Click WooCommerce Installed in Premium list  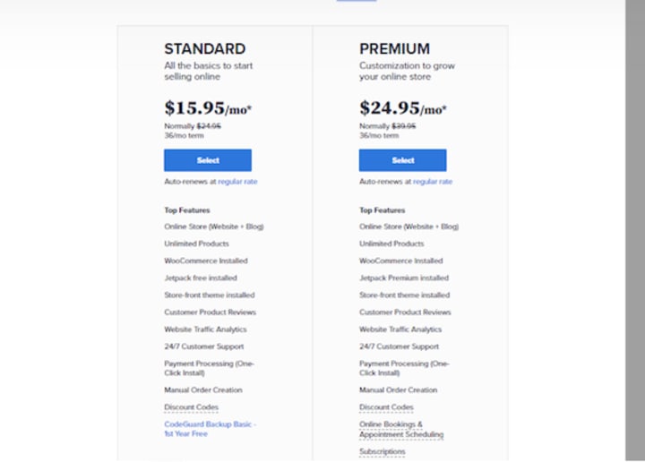(401, 261)
